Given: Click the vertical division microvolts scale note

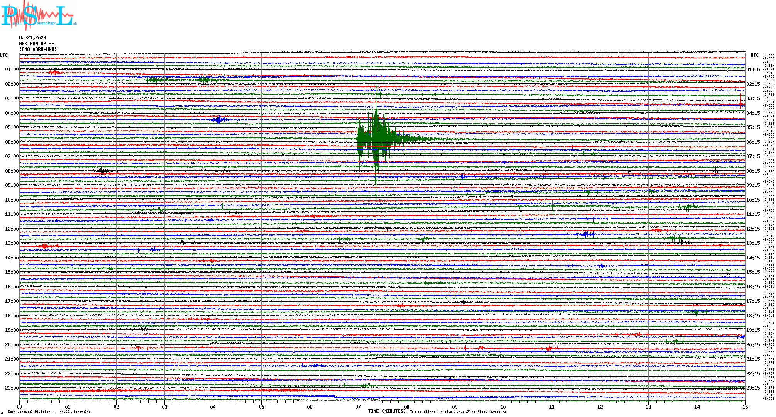Looking at the screenshot, I should click(49, 412).
